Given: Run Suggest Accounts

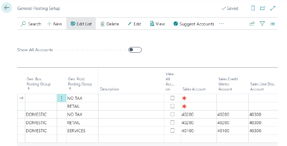Looking at the screenshot, I should 194,24.
